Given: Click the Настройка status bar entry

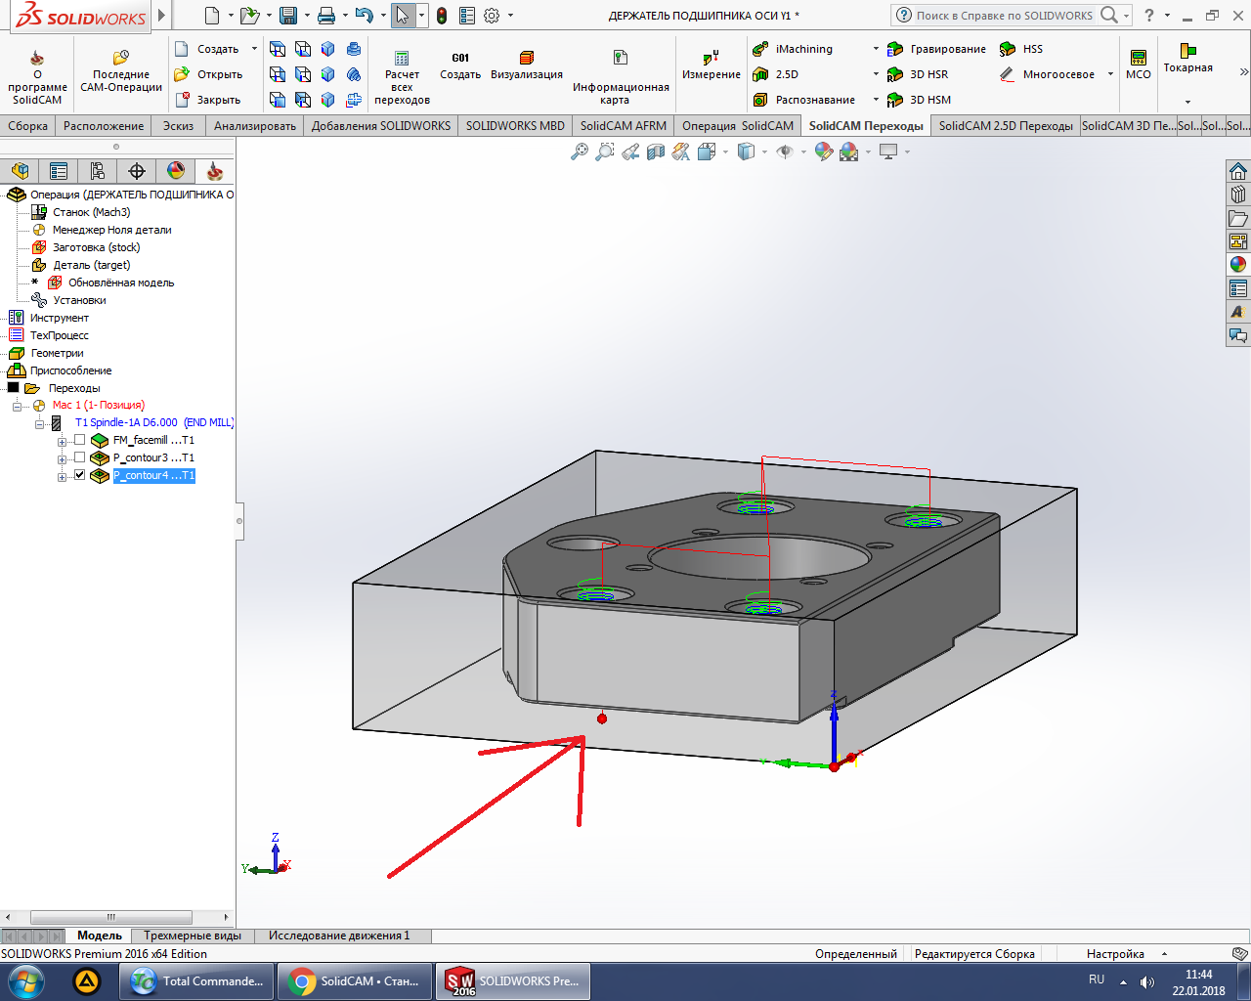Looking at the screenshot, I should (1115, 954).
